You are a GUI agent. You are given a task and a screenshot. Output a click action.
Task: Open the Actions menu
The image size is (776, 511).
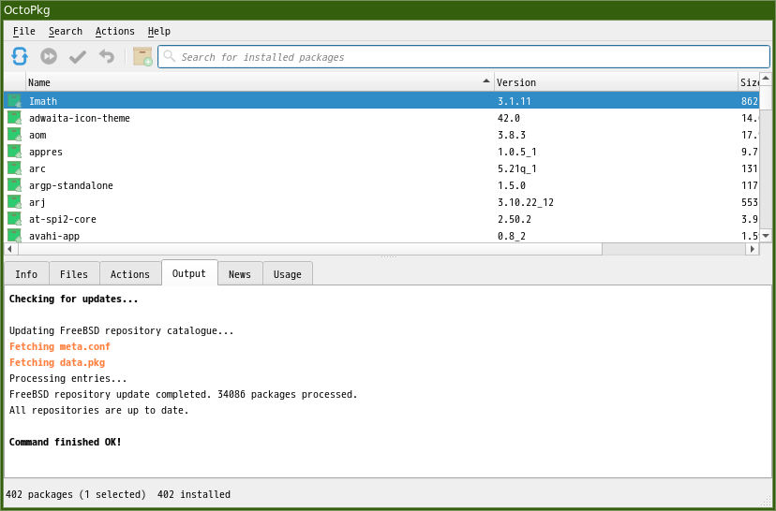(115, 31)
